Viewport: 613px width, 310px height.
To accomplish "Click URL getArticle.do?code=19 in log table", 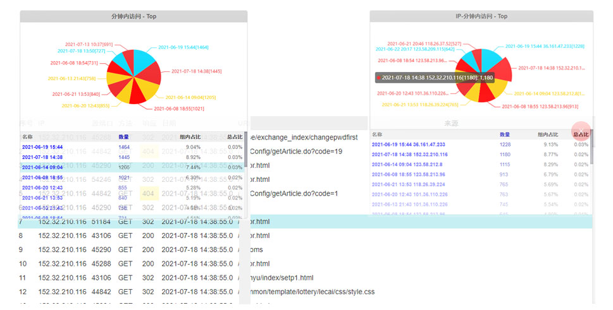I will (296, 152).
